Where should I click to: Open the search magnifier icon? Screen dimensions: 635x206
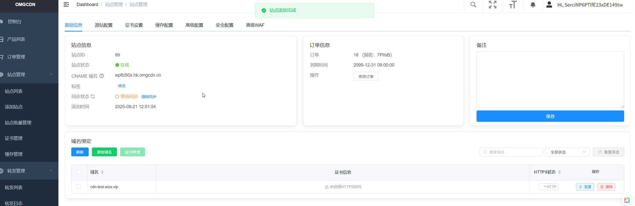coord(473,5)
